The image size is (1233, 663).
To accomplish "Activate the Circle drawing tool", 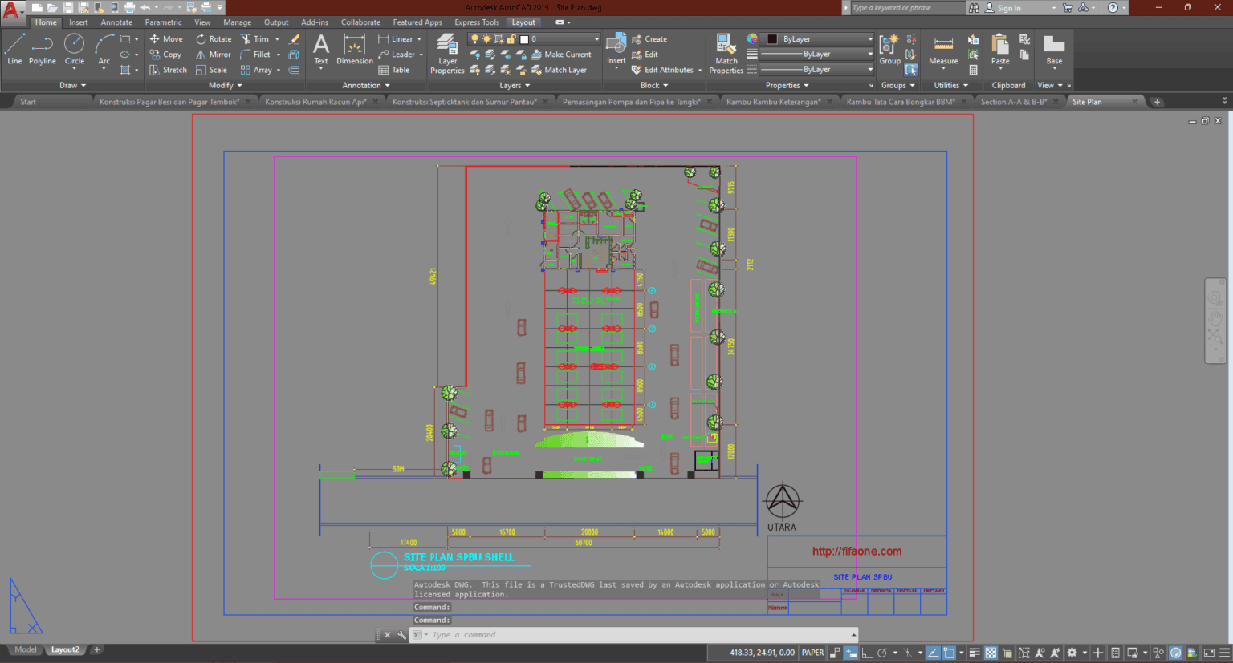I will point(73,50).
